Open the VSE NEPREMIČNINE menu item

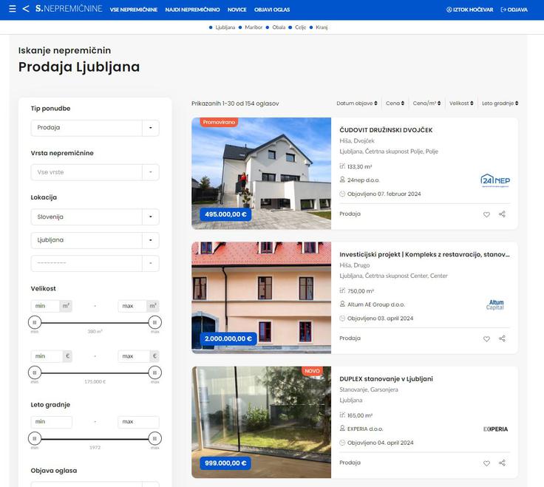point(134,10)
